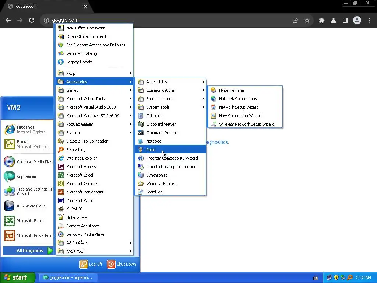Open the browser three-dot menu
Image resolution: width=377 pixels, height=283 pixels.
pos(369,21)
